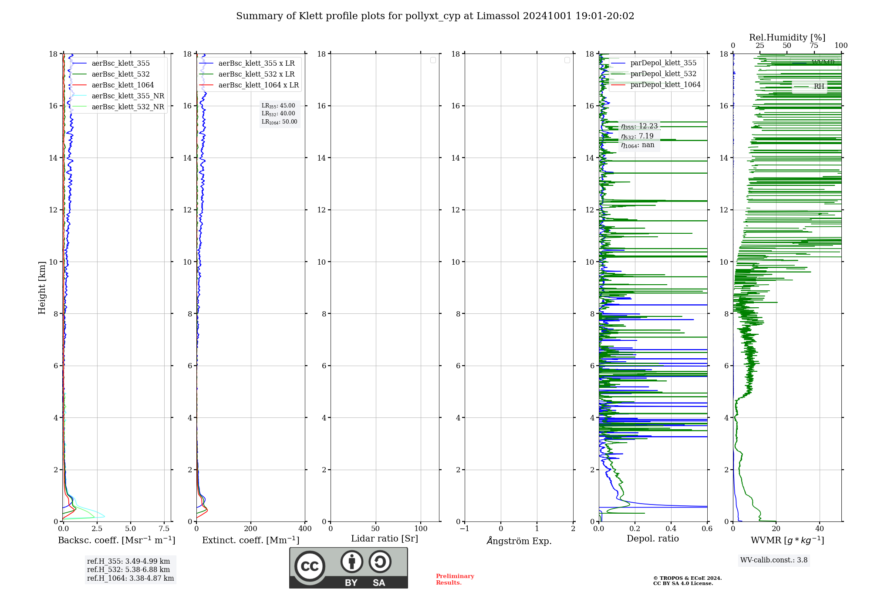871x592 pixels.
Task: Click the Height [km] axis label
Action: [x=42, y=288]
